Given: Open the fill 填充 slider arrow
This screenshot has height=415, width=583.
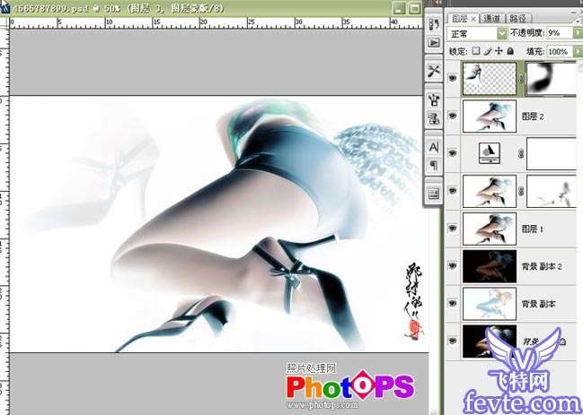Looking at the screenshot, I should pyautogui.click(x=578, y=52).
